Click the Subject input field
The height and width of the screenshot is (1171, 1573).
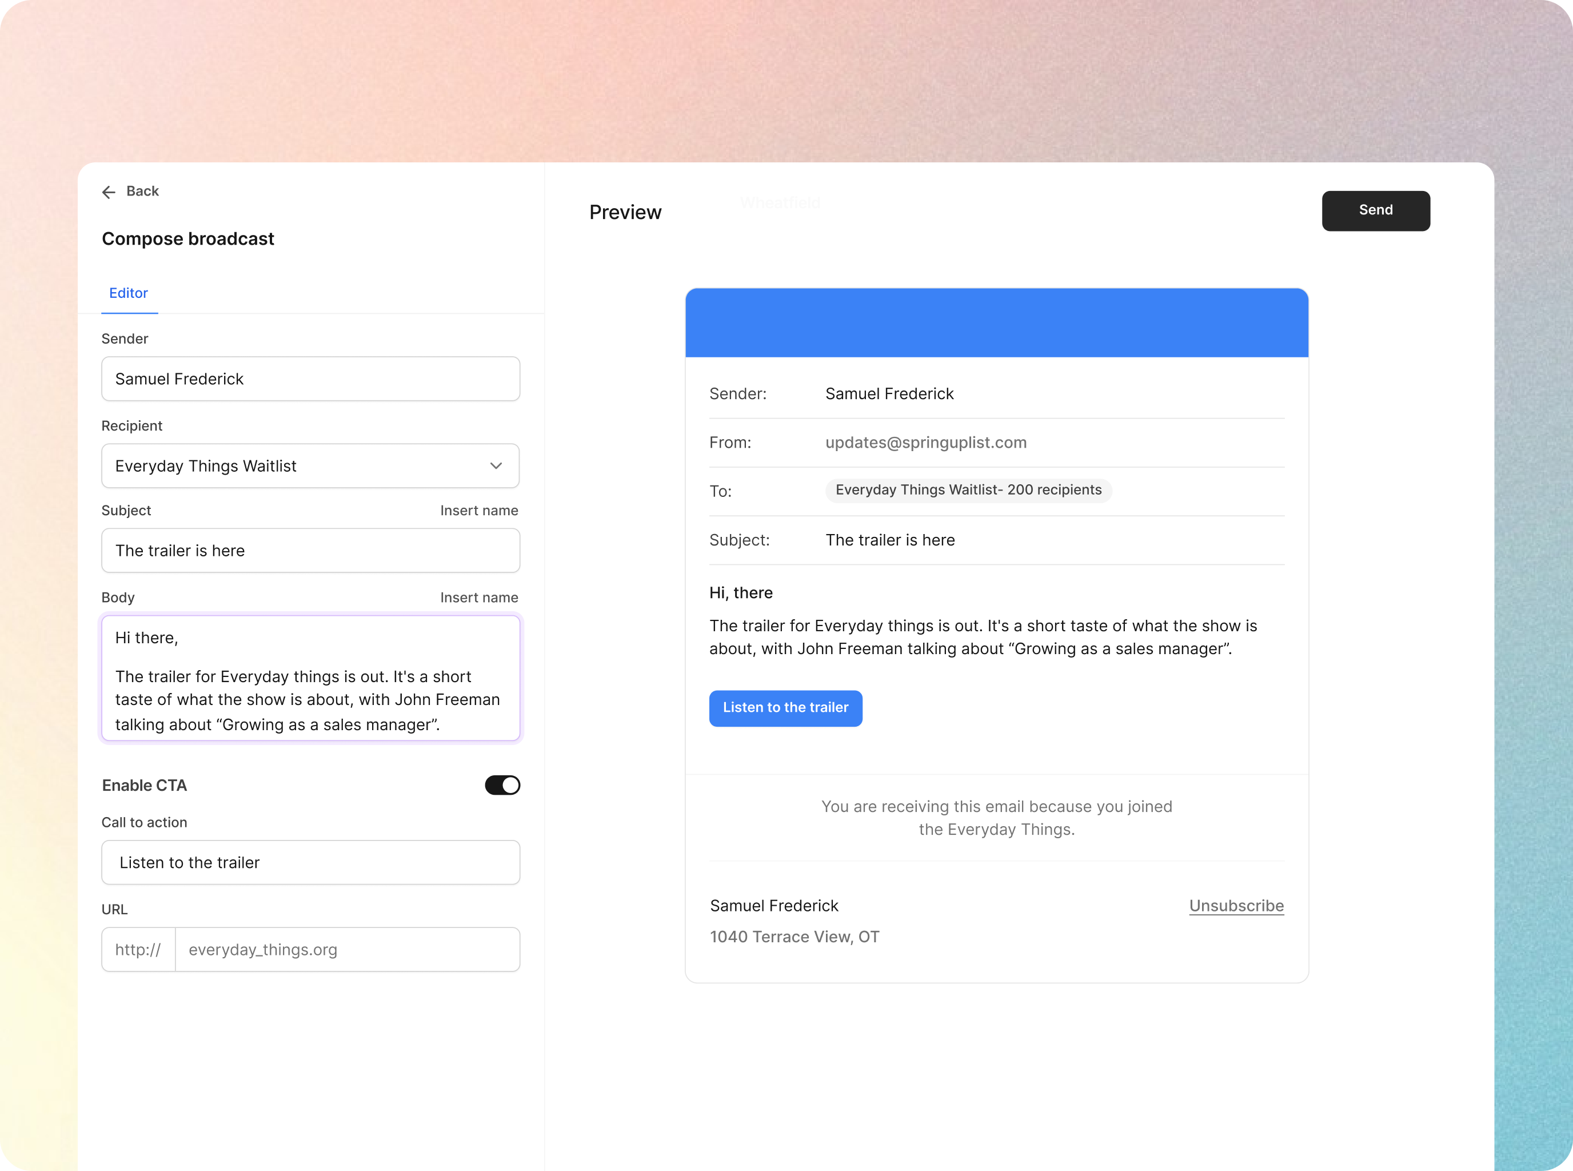(x=310, y=551)
